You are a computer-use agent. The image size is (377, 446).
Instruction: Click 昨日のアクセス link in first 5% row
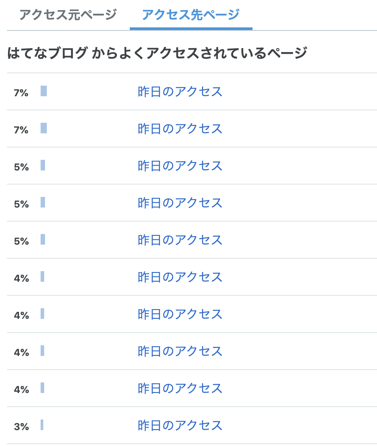(180, 166)
